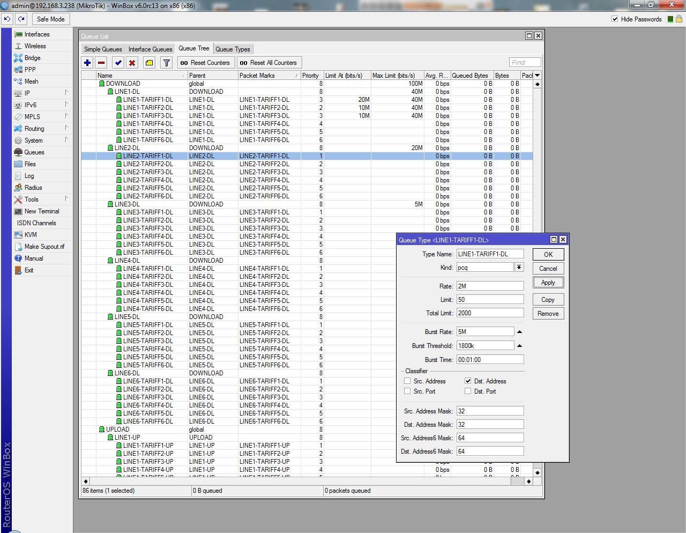Screen dimensions: 686x533
Task: Add a new queue with the plus icon
Action: tap(87, 63)
